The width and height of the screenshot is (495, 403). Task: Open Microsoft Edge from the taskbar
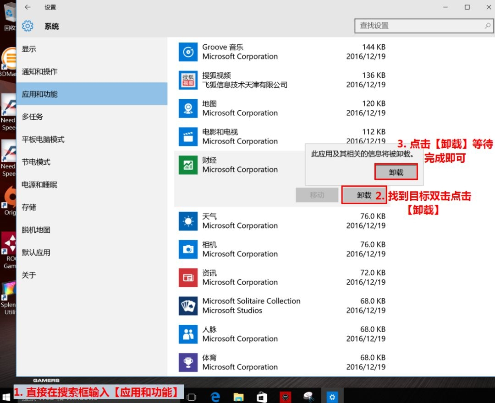[x=215, y=396]
